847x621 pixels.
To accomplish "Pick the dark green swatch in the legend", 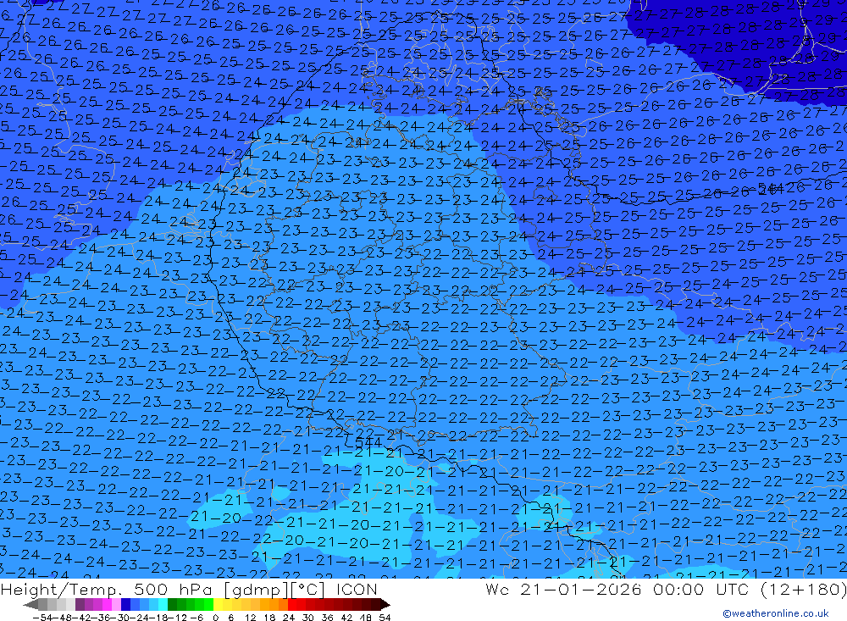I will [x=172, y=605].
